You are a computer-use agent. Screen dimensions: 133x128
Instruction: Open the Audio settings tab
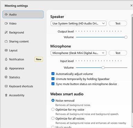point(23,15)
